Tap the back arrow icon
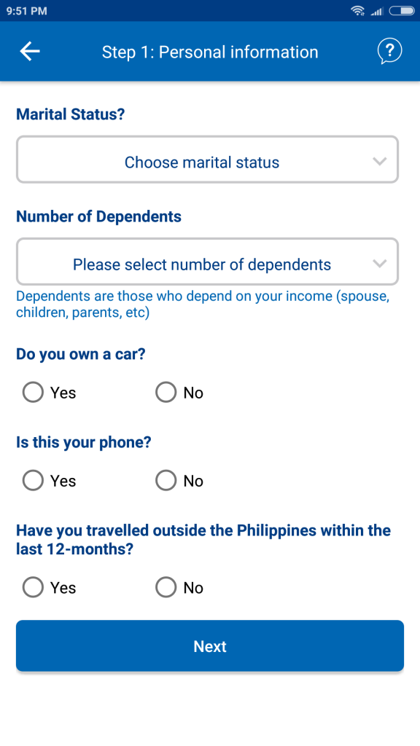This screenshot has height=746, width=420. click(29, 52)
